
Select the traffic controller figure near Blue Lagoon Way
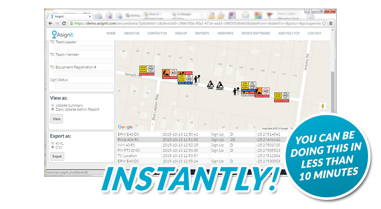pyautogui.click(x=197, y=79)
